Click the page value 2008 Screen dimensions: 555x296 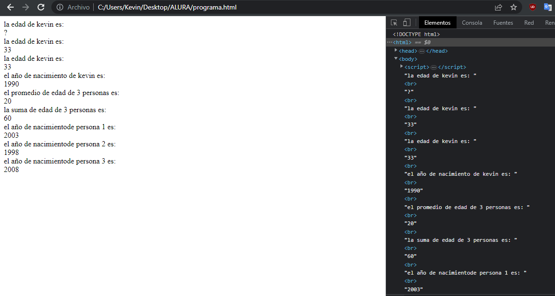pyautogui.click(x=11, y=170)
